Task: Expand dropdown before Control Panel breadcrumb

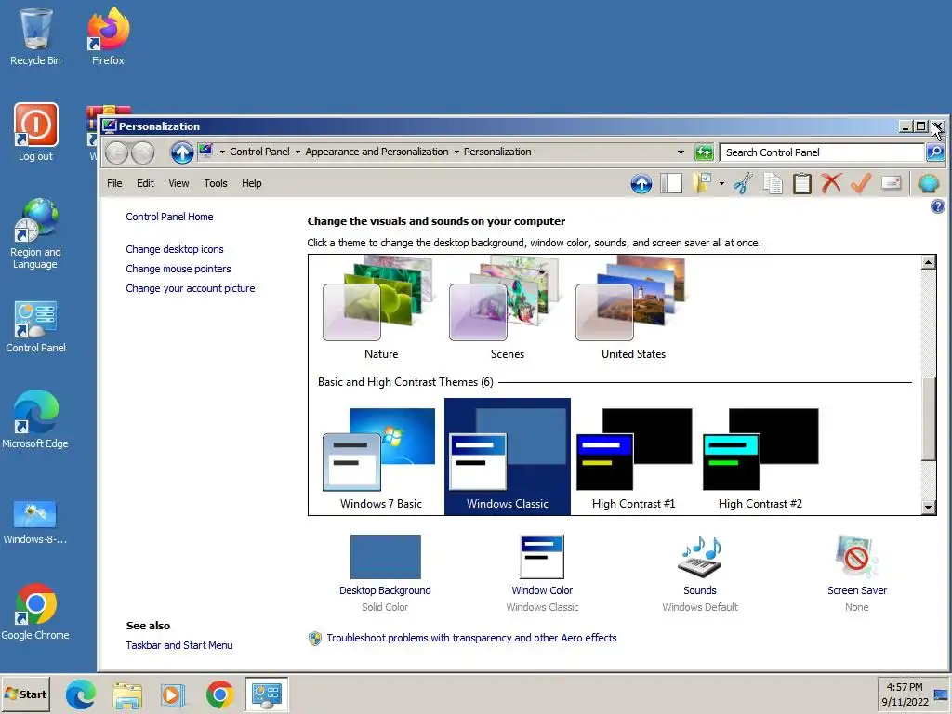Action: pos(222,152)
